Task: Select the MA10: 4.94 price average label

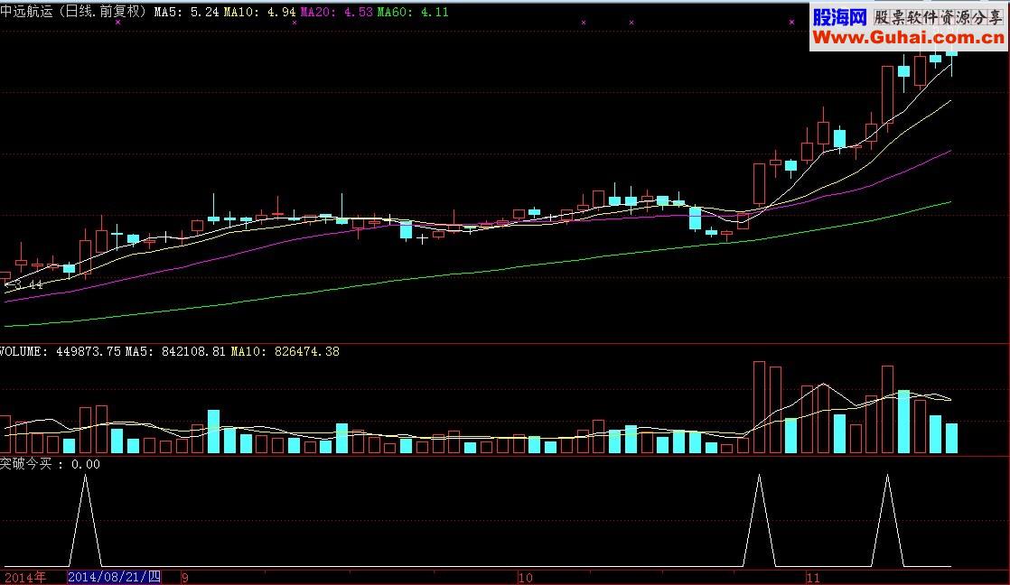Action: pos(260,13)
